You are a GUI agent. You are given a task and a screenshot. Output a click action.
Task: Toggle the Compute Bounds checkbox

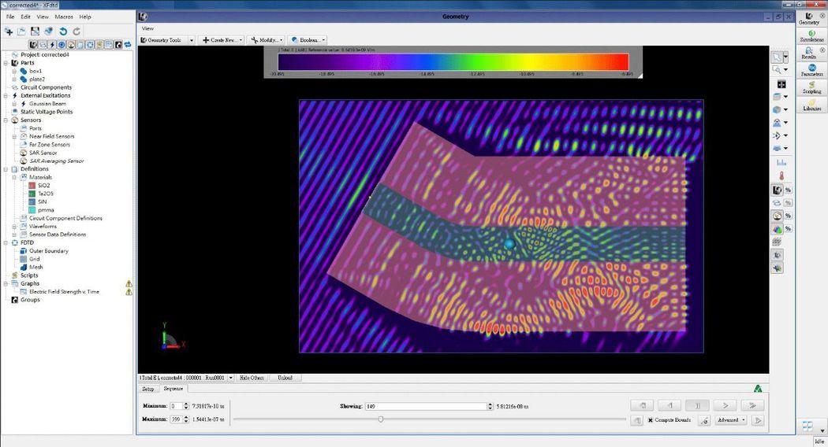(651, 420)
